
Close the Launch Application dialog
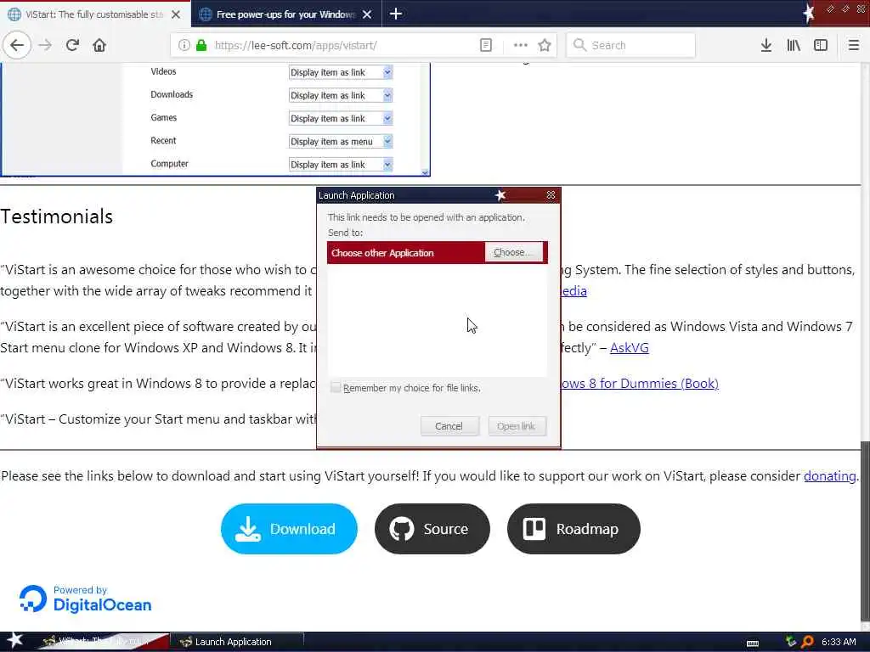tap(551, 195)
